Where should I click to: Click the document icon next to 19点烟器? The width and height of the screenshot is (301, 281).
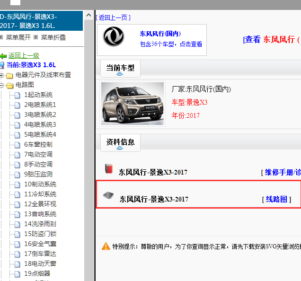click(x=18, y=274)
